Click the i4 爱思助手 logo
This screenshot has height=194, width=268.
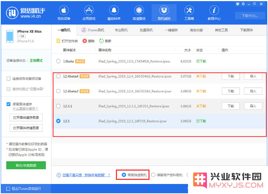(26, 13)
